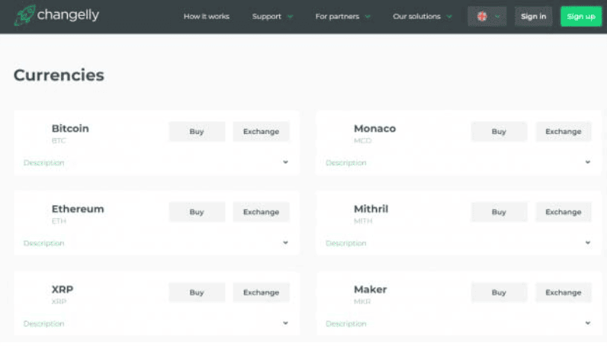Click Exchange for Maker
The image size is (607, 346).
[564, 293]
